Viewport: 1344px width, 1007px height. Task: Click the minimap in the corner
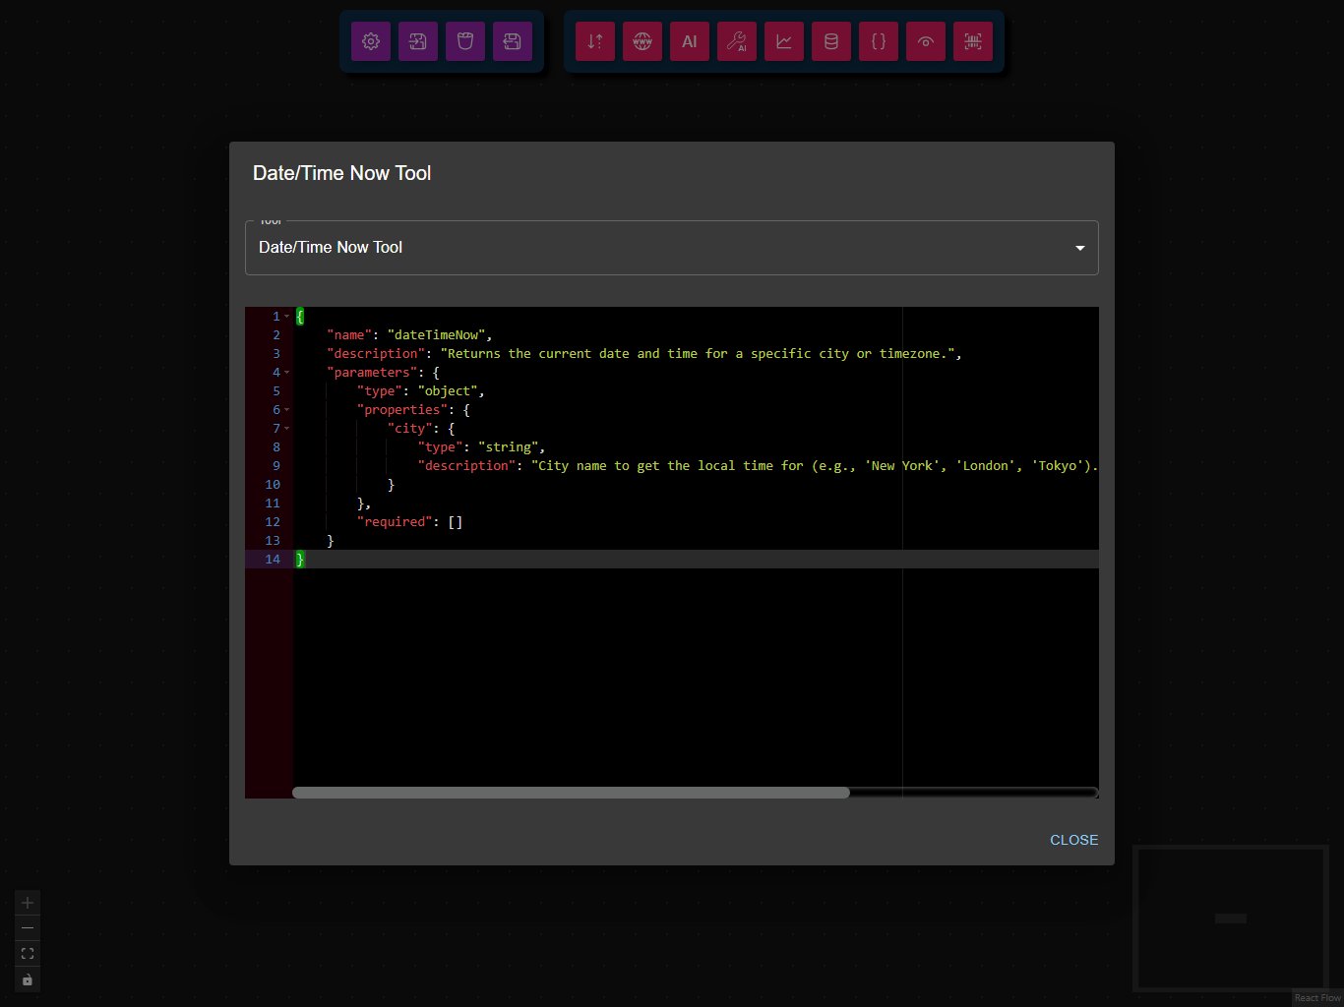coord(1230,918)
